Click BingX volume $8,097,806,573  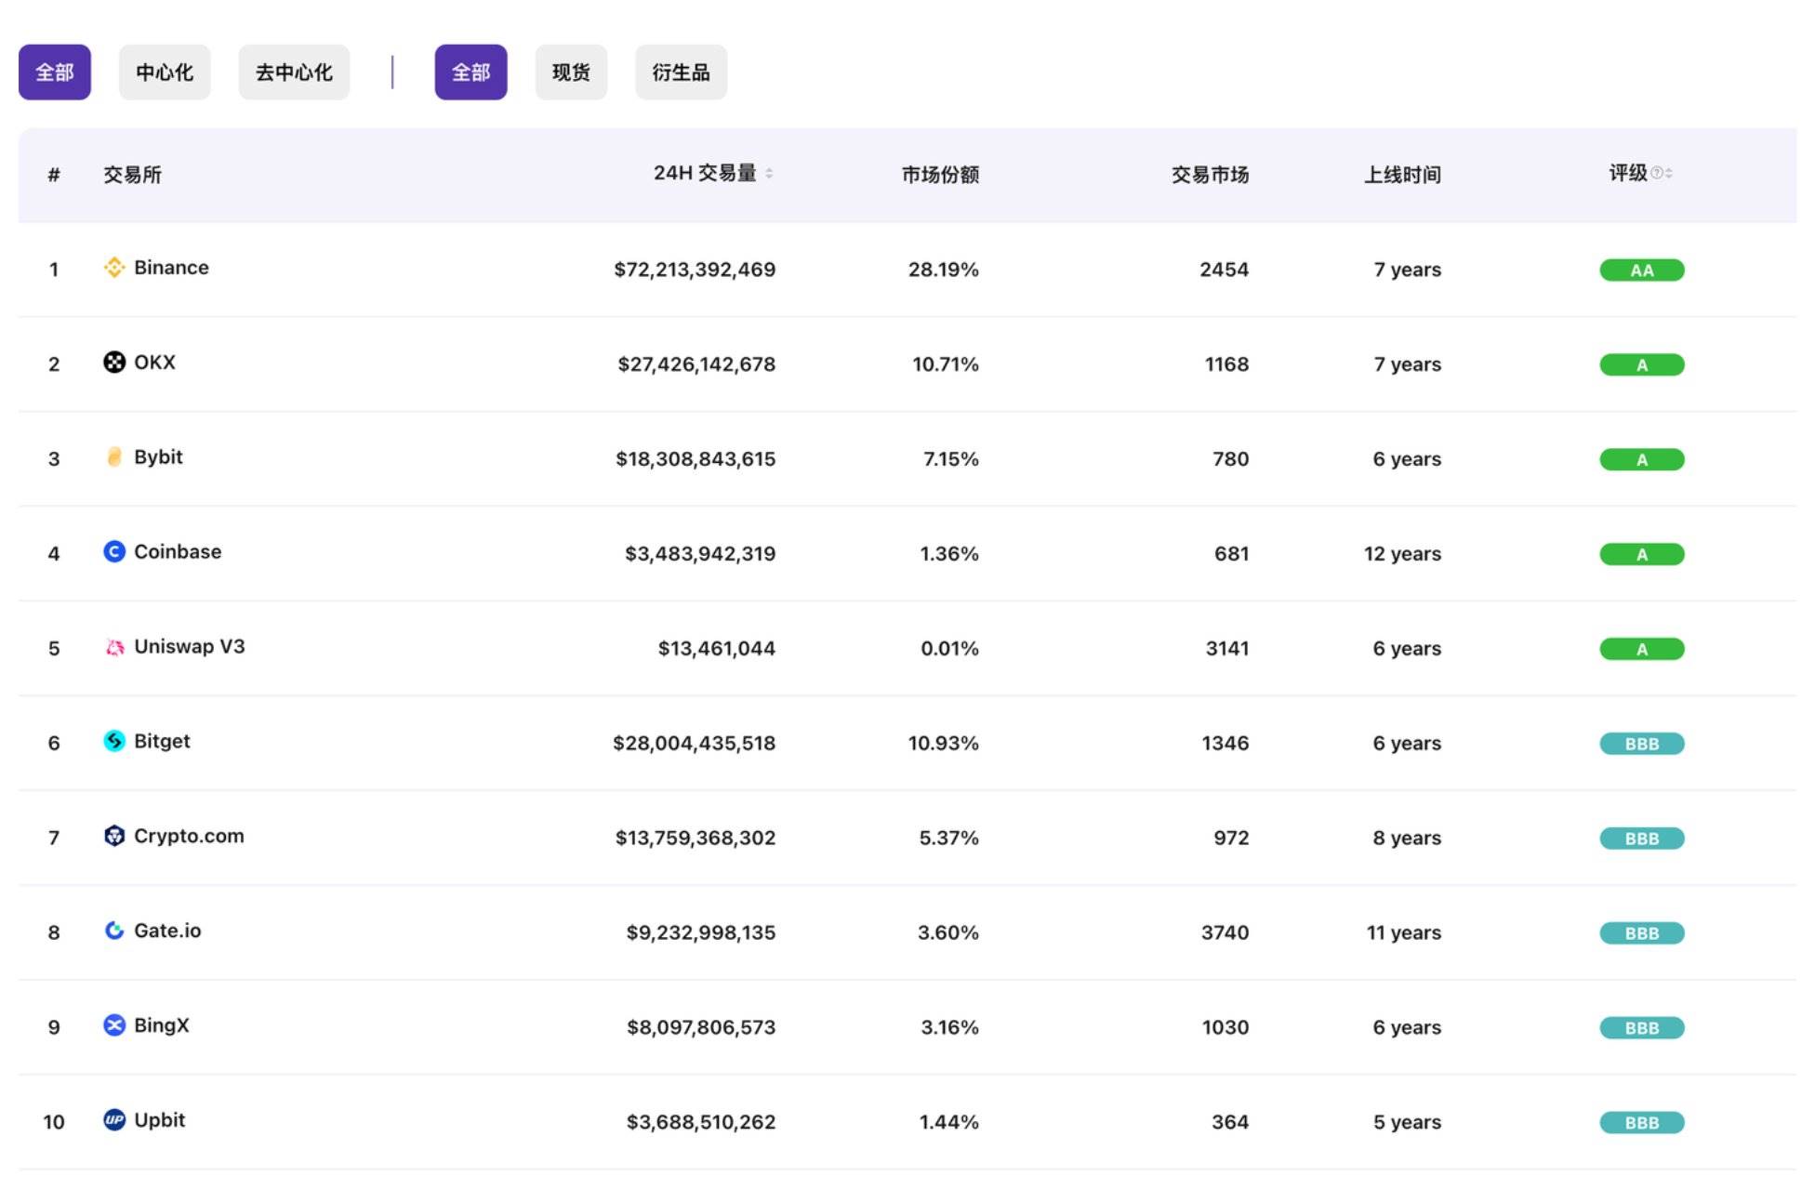tap(701, 1028)
